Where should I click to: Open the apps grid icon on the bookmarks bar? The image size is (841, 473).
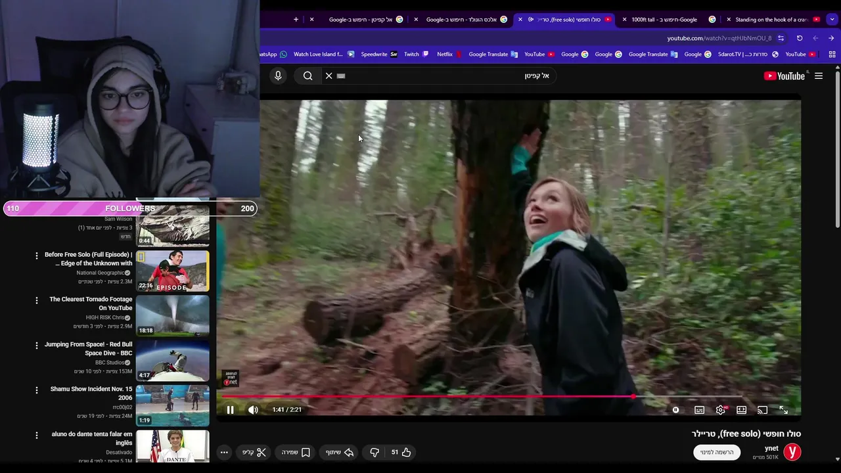coord(832,54)
